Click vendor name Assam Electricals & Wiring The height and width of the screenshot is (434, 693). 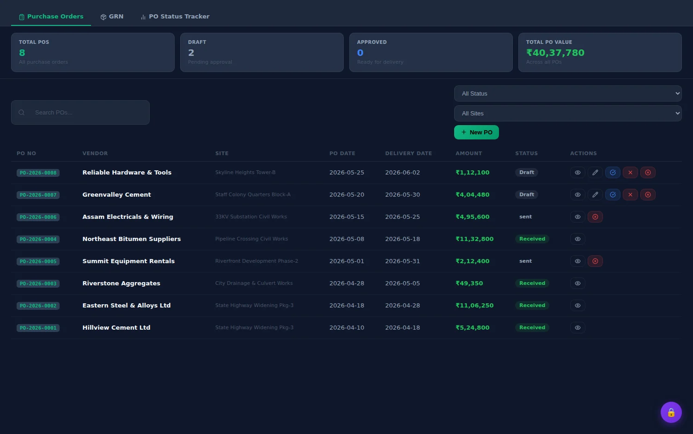point(128,217)
